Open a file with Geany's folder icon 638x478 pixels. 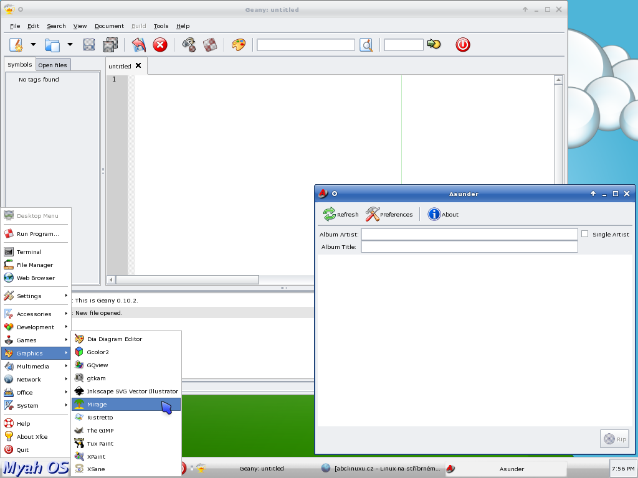coord(52,45)
